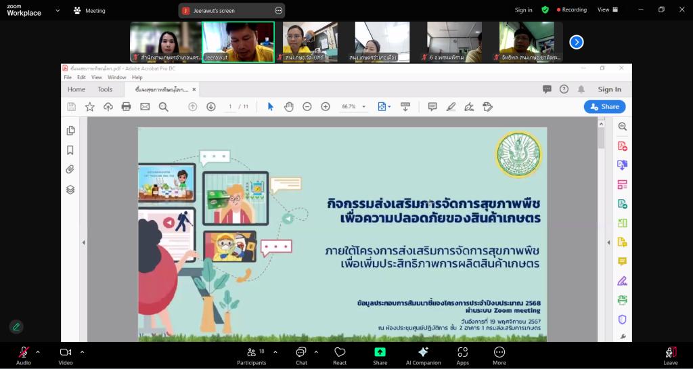Screen dimensions: 693x369
Task: Leave the meeting
Action: coord(670,355)
